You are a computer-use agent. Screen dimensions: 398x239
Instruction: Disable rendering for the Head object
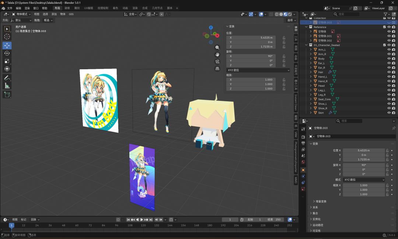[394, 86]
